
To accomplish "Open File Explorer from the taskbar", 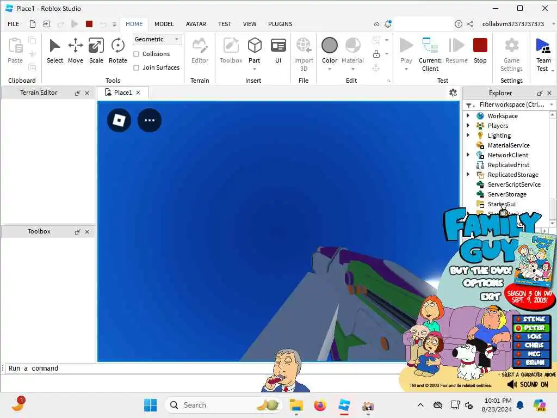I will pyautogui.click(x=296, y=405).
